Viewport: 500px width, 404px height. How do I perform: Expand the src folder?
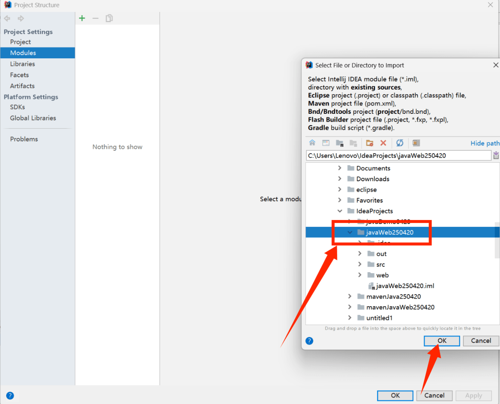[x=360, y=264]
